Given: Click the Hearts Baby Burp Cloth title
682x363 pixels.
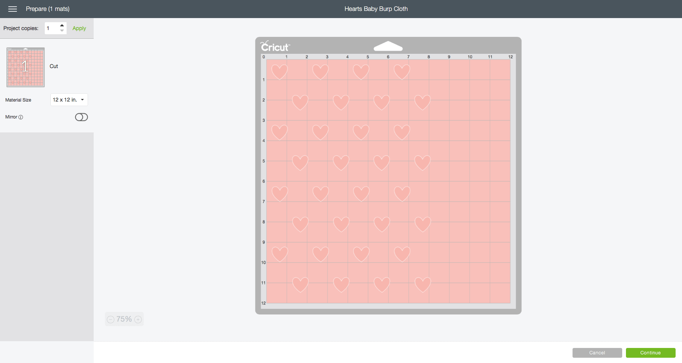Looking at the screenshot, I should tap(376, 9).
